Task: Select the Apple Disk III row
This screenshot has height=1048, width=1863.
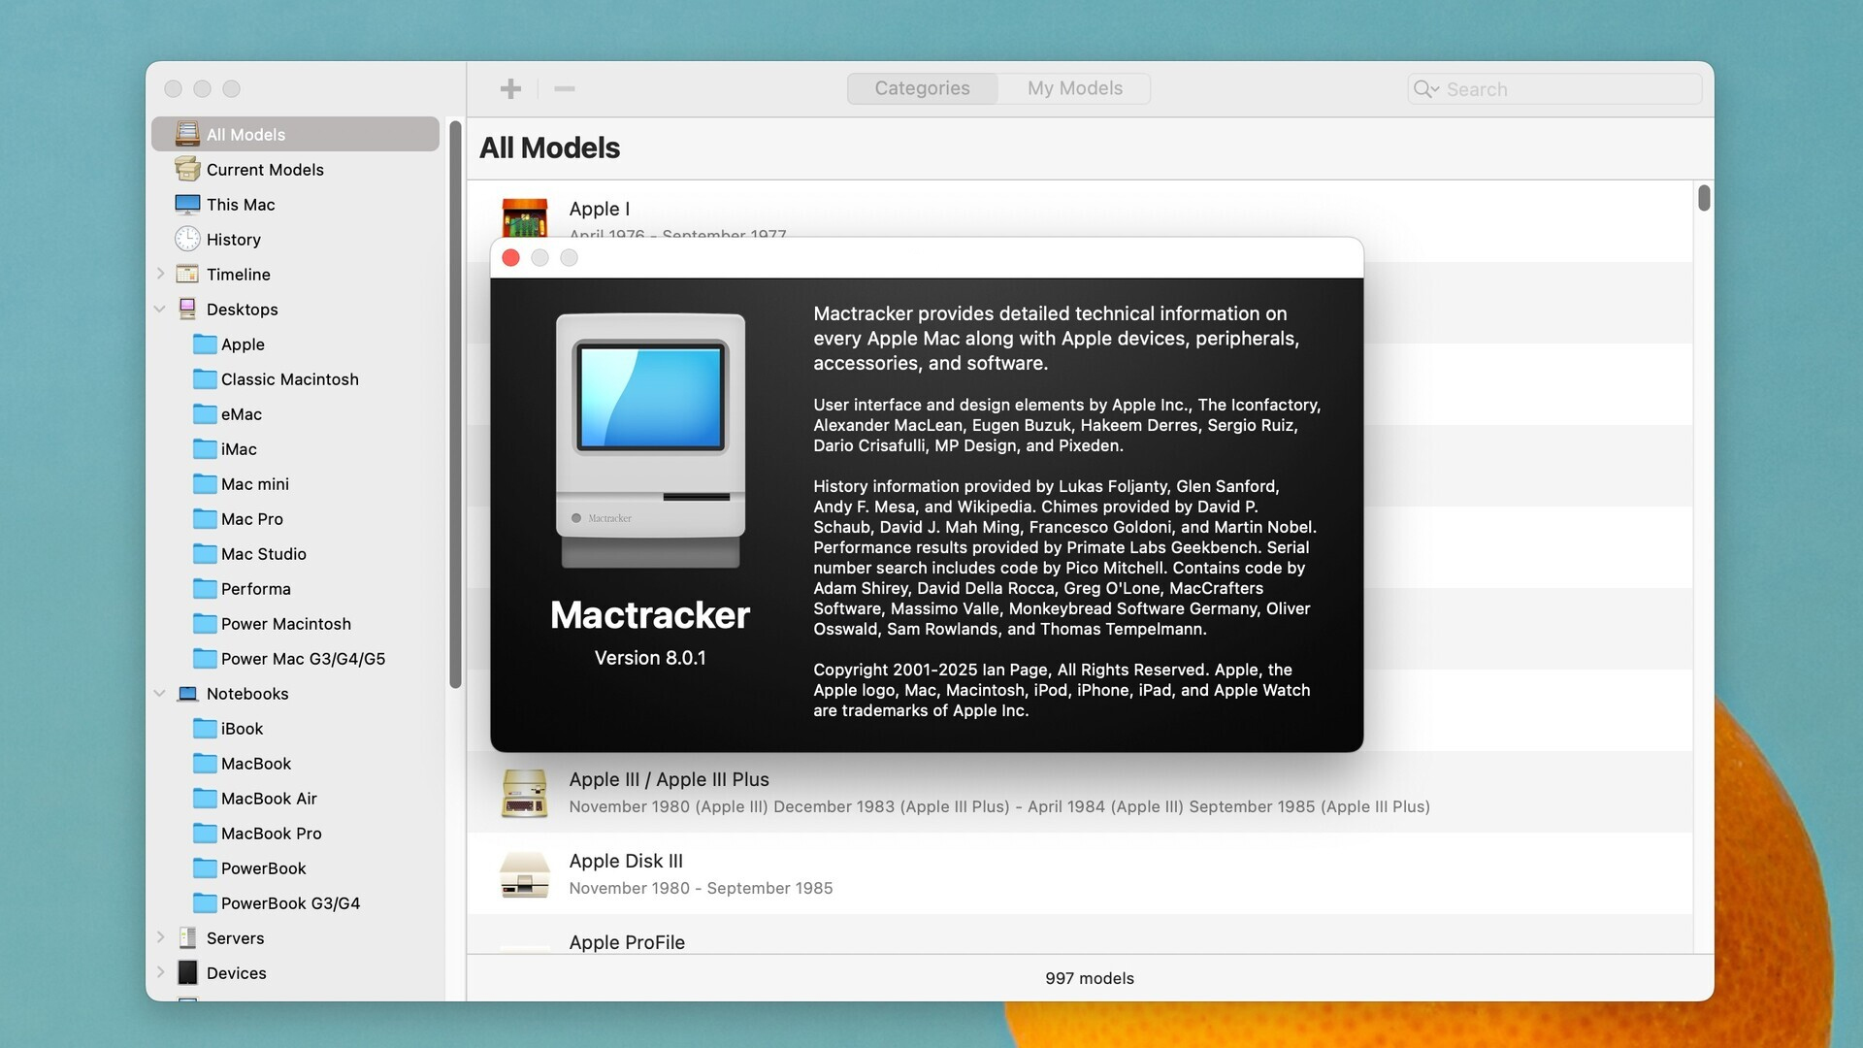Action: pos(1080,873)
